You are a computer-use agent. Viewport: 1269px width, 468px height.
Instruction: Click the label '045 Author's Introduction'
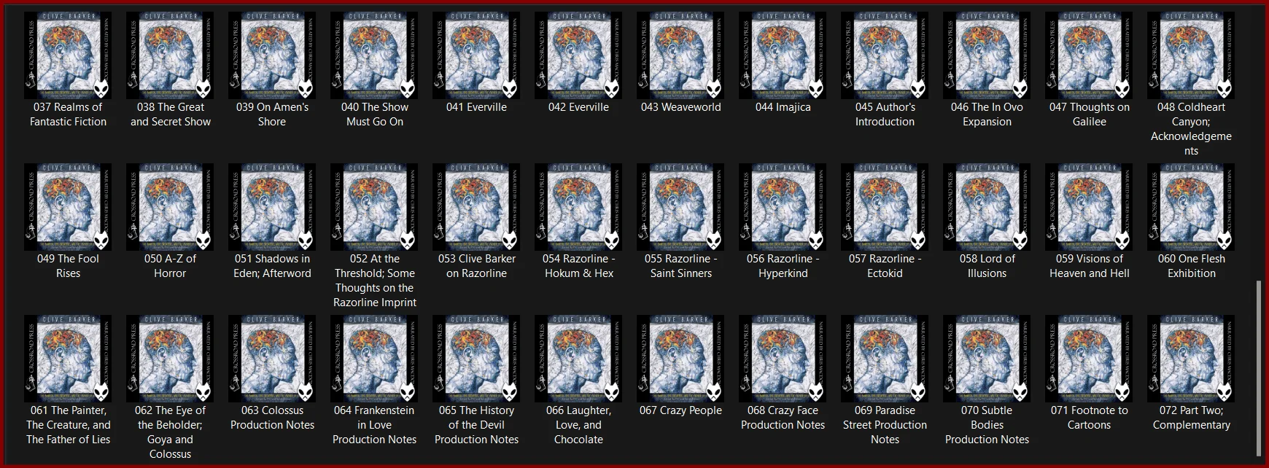pos(885,114)
